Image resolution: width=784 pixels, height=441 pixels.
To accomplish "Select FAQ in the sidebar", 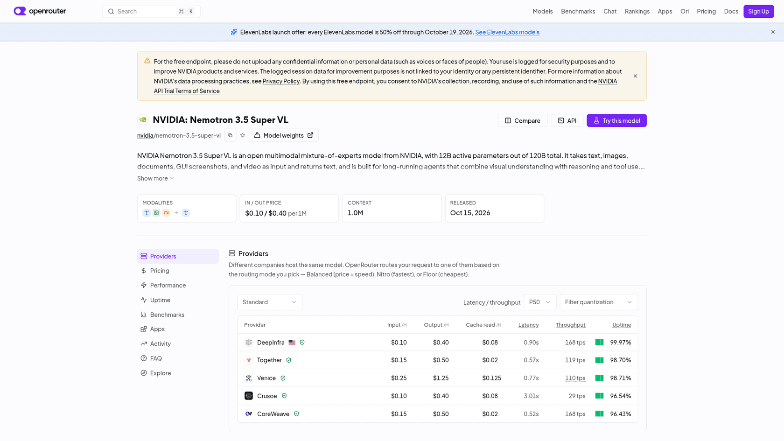I will 178,358.
